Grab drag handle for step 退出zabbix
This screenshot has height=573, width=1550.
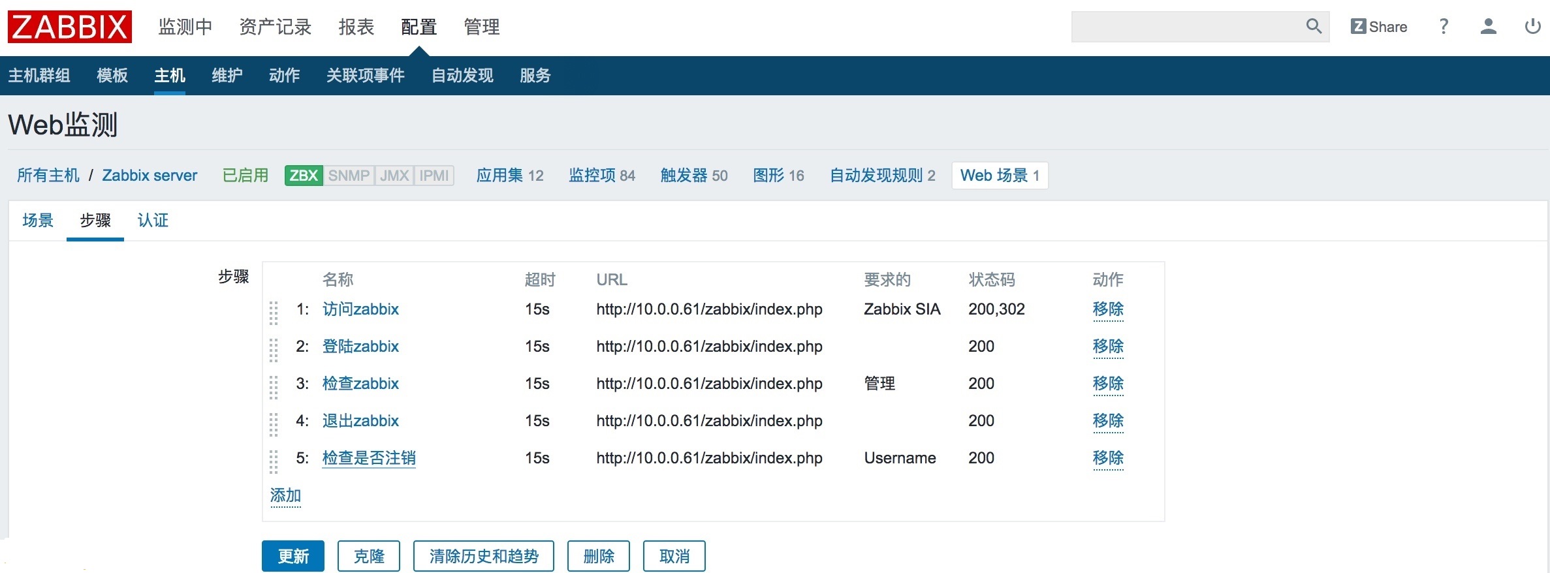tap(274, 424)
